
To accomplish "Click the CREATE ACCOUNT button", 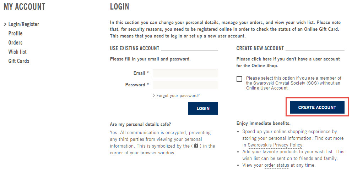I will coord(317,107).
